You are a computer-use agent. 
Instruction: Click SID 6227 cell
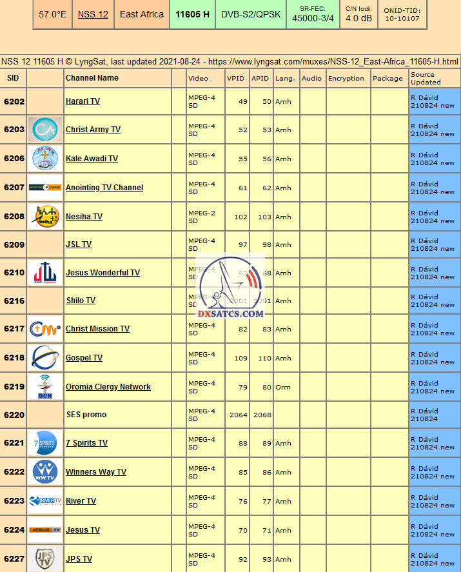(13, 559)
